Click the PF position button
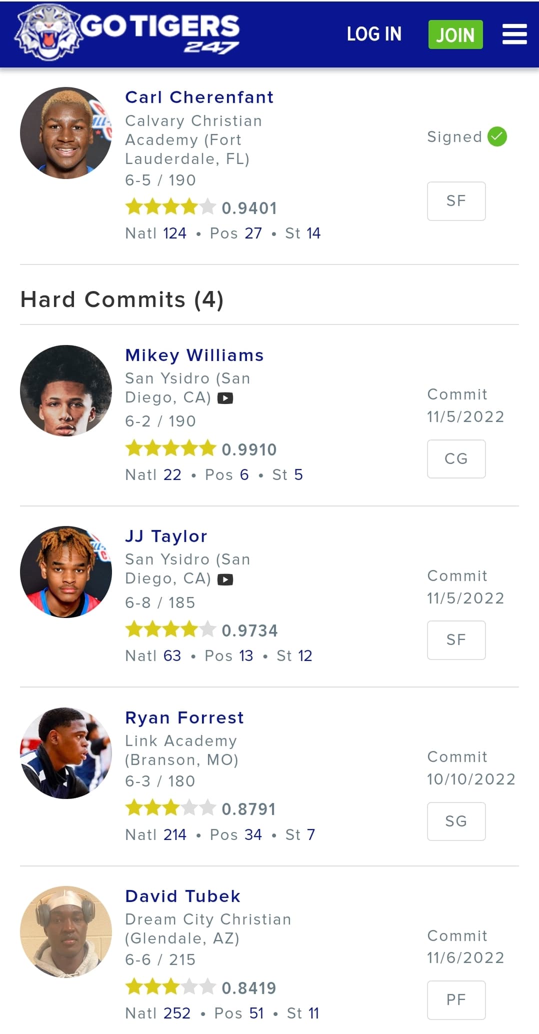 pos(456,999)
